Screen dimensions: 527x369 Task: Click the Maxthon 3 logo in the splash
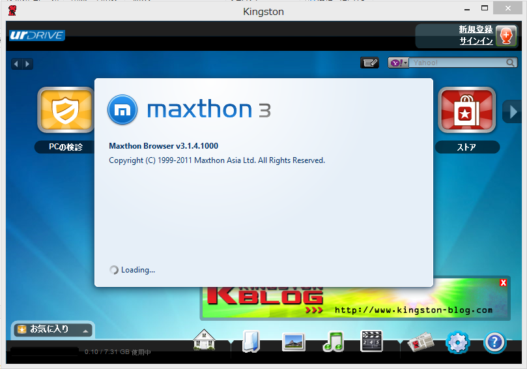(189, 110)
